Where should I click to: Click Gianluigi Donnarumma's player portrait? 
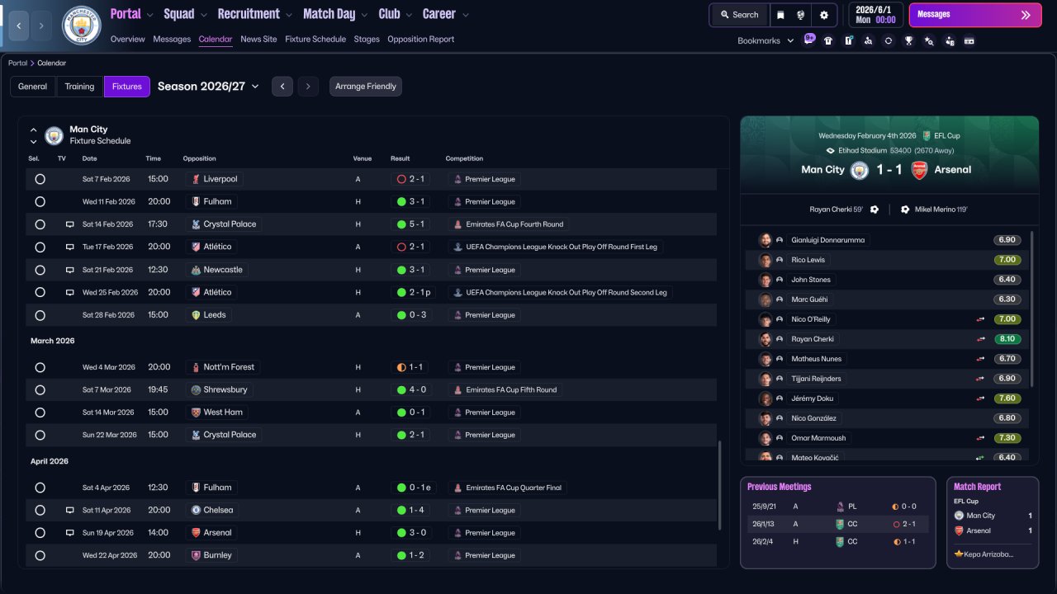click(x=765, y=240)
